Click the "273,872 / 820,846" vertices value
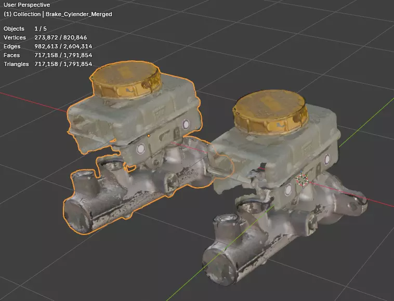The image size is (394, 301). pos(61,37)
